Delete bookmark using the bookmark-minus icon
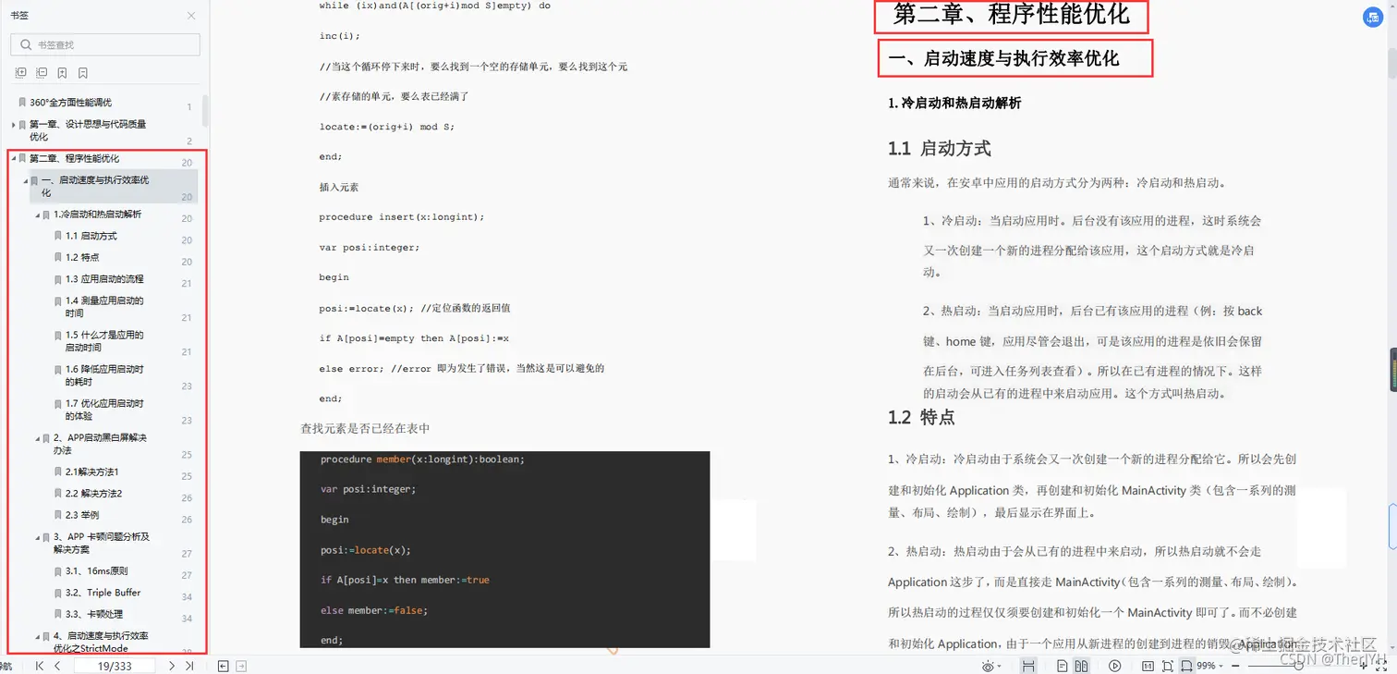 [83, 73]
